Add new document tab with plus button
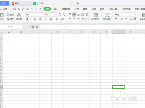Screen dimensions: 145x108 [x=78, y=3]
